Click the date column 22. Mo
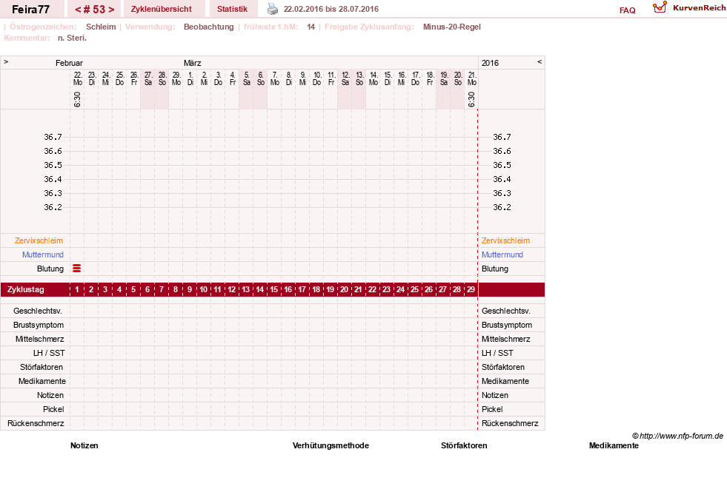This screenshot has height=489, width=727. tap(77, 78)
